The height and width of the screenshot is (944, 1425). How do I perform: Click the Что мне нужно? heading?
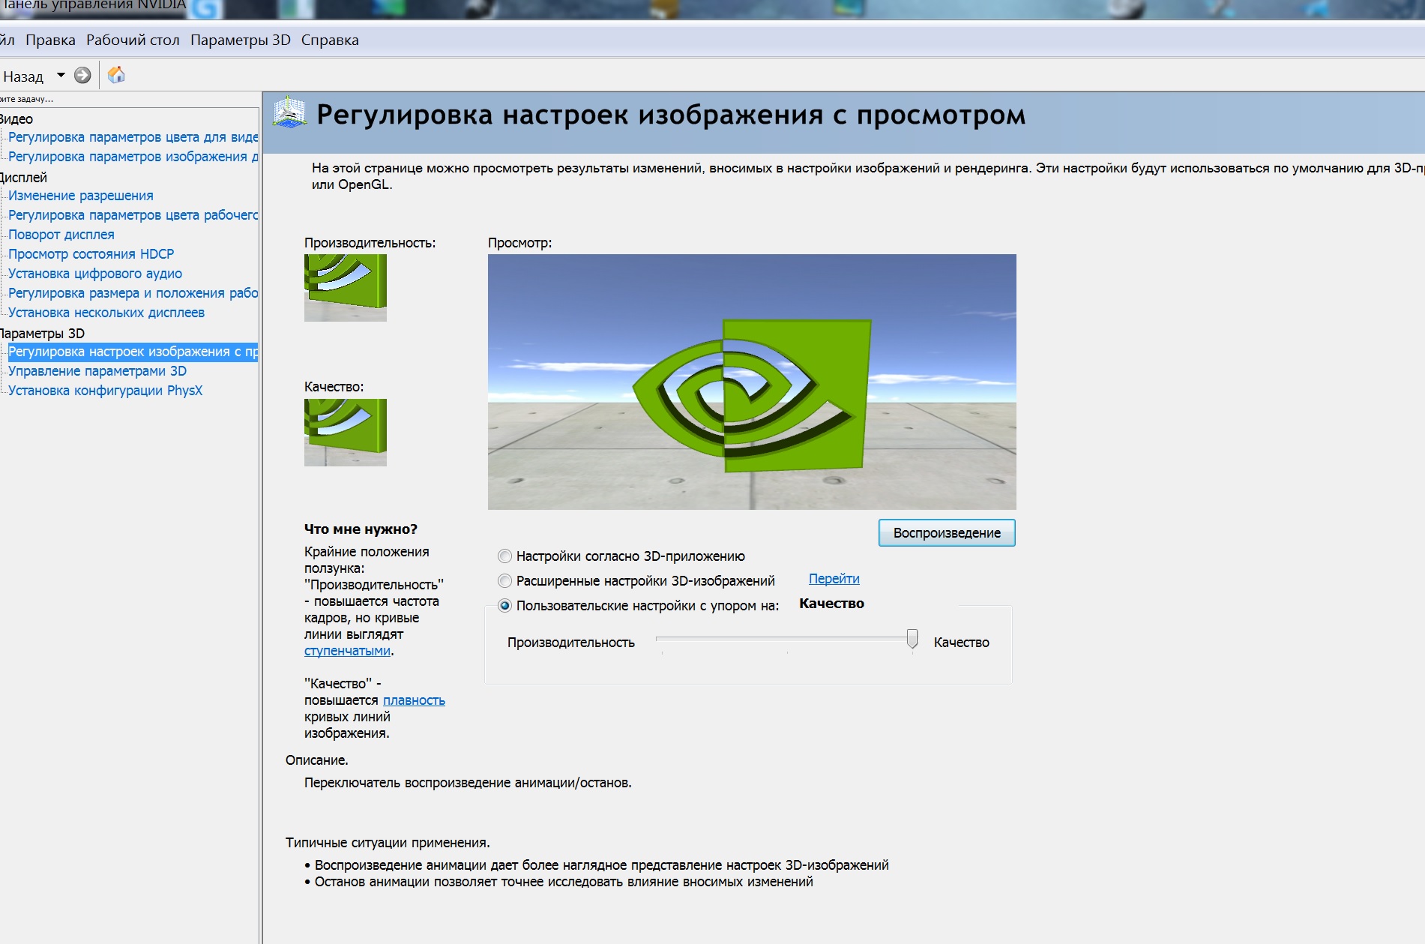coord(361,529)
